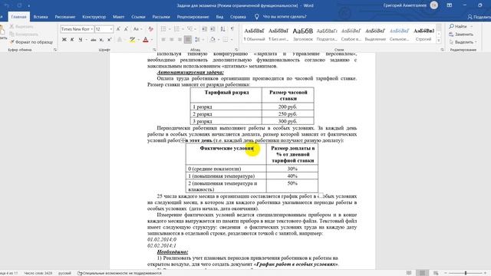491x276 pixels.
Task: Open Font dialog launcher
Action: [154, 50]
